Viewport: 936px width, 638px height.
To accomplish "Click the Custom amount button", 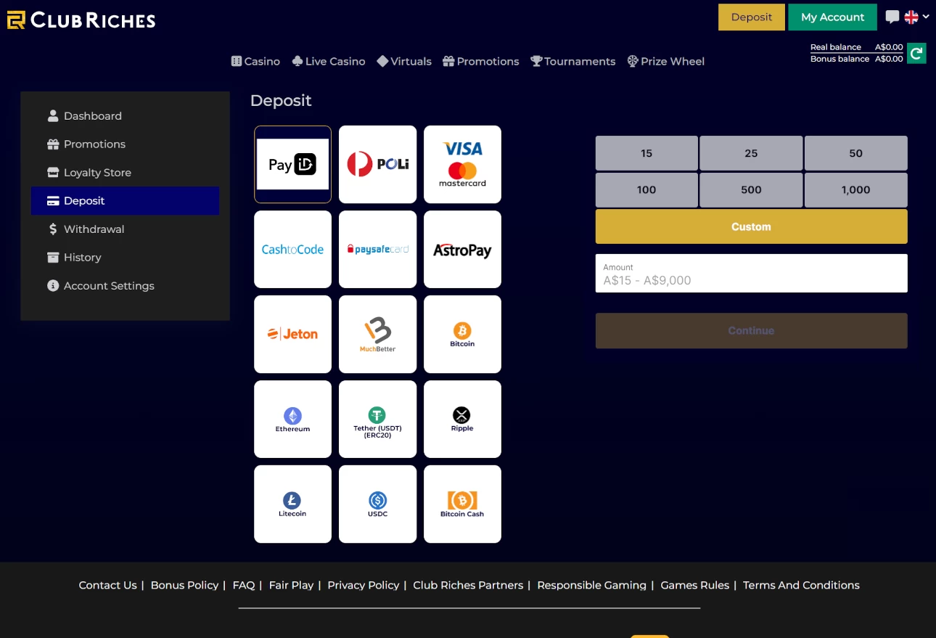I will [752, 226].
